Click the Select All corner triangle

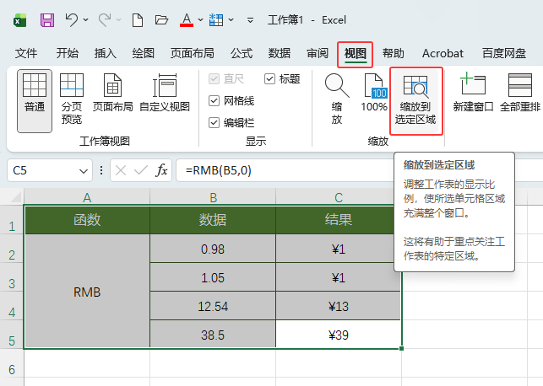point(14,197)
